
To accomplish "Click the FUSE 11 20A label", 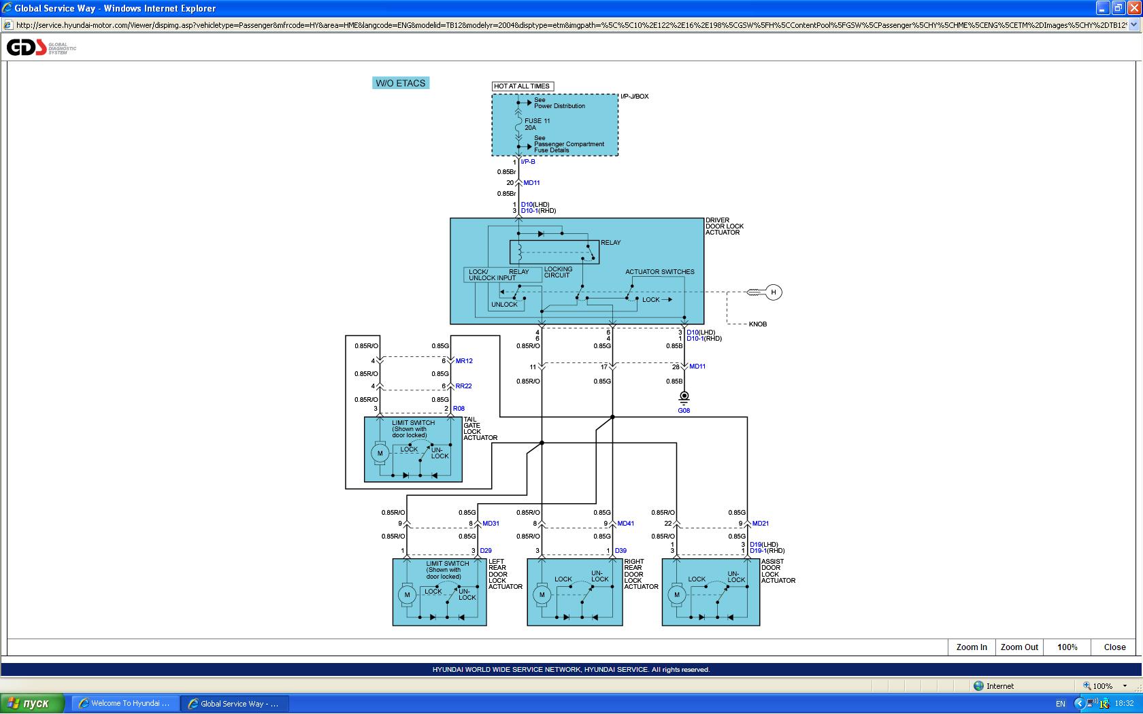I will (537, 124).
